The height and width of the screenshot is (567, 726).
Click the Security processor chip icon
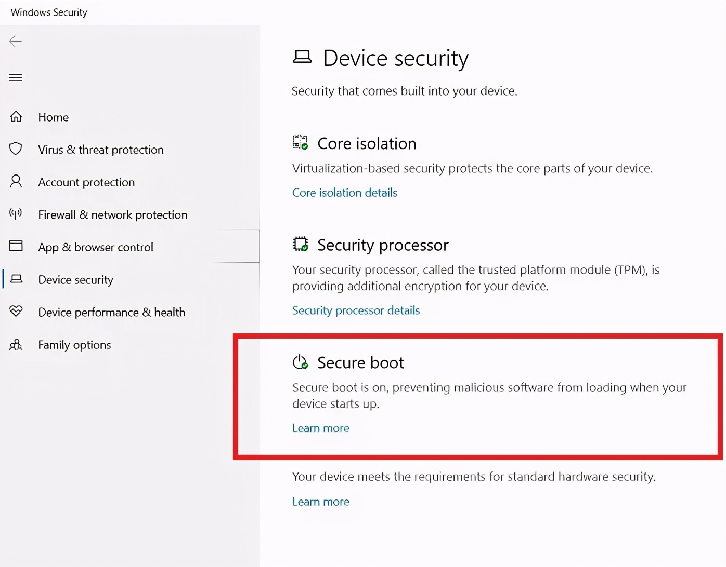click(x=300, y=244)
